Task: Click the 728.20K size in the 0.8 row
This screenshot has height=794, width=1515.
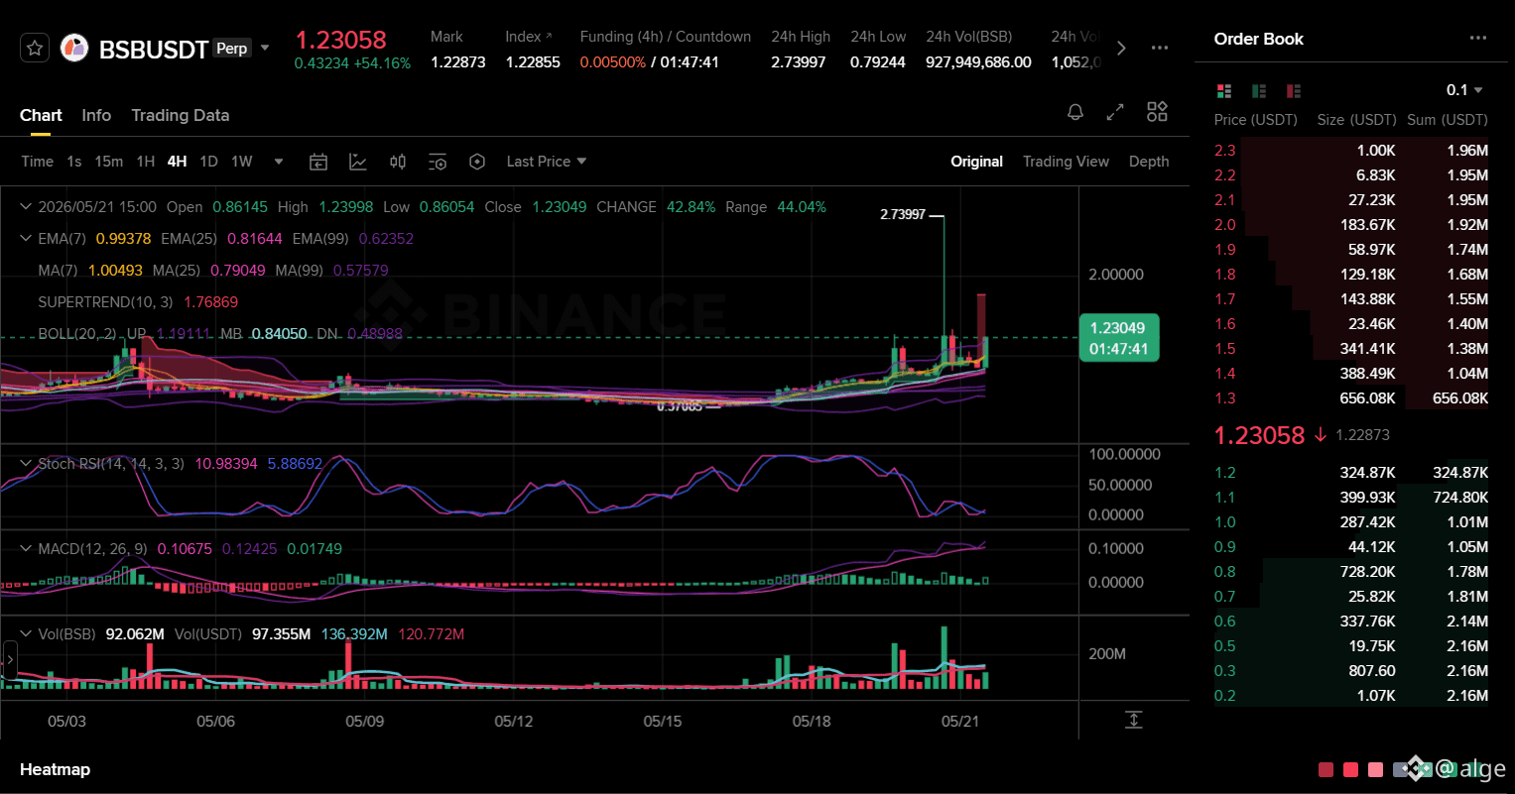Action: pos(1368,572)
